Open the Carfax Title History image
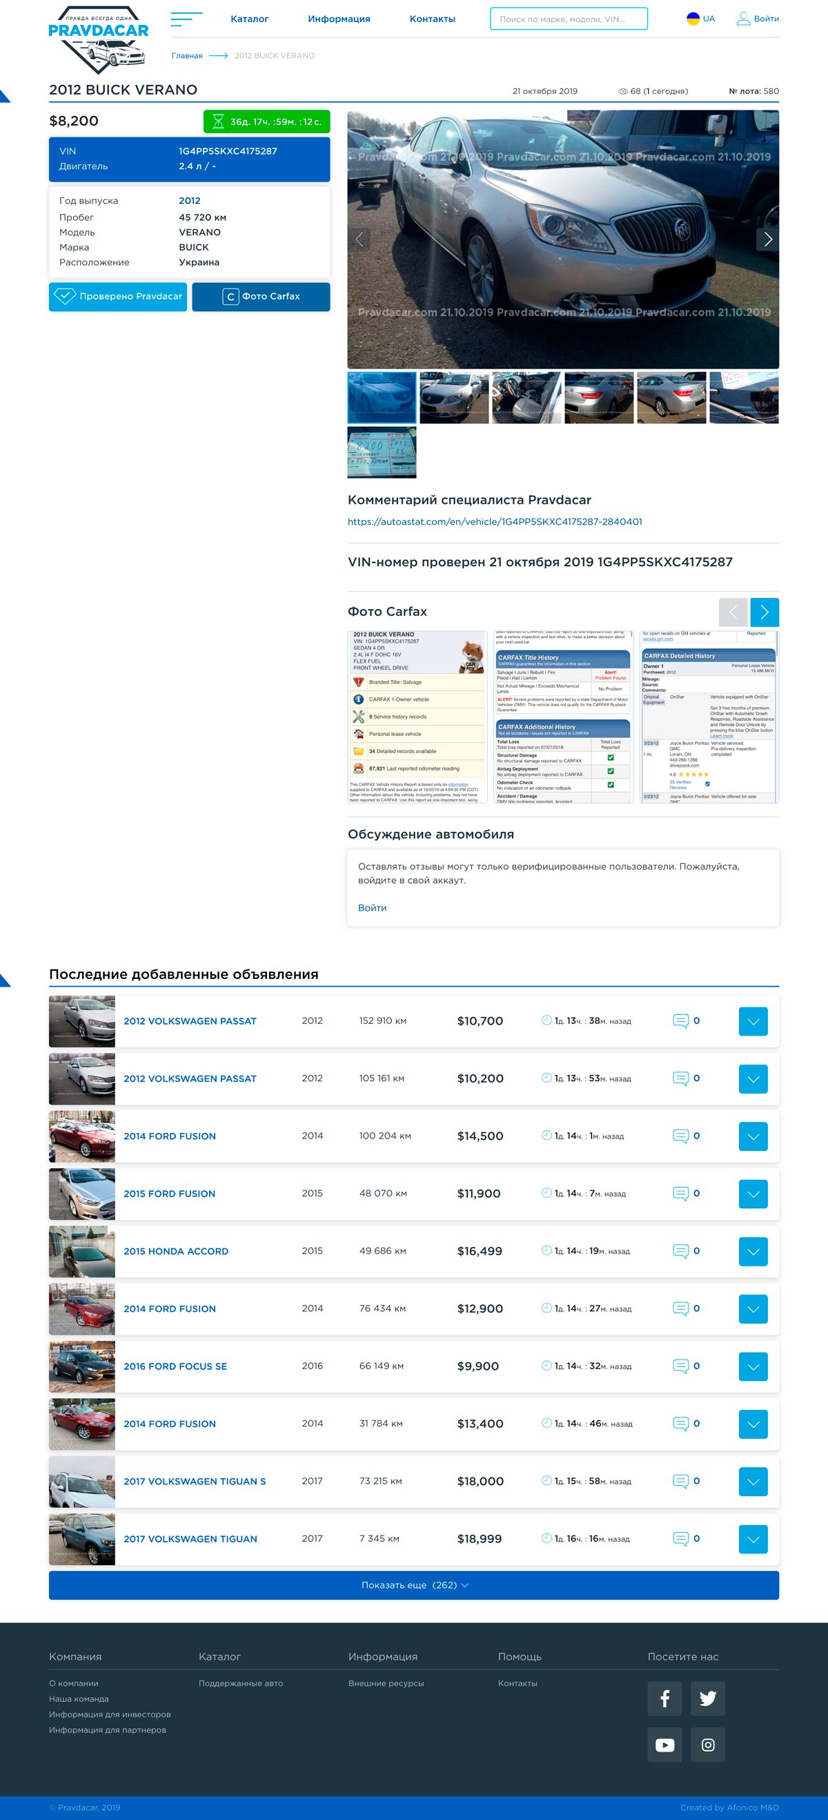The width and height of the screenshot is (828, 1820). click(x=563, y=717)
